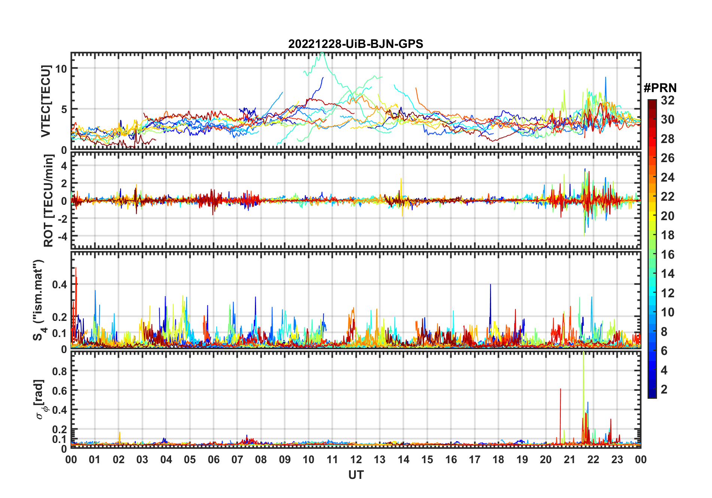This screenshot has width=712, height=498.
Task: Click colorbar tick label 24
Action: [667, 177]
